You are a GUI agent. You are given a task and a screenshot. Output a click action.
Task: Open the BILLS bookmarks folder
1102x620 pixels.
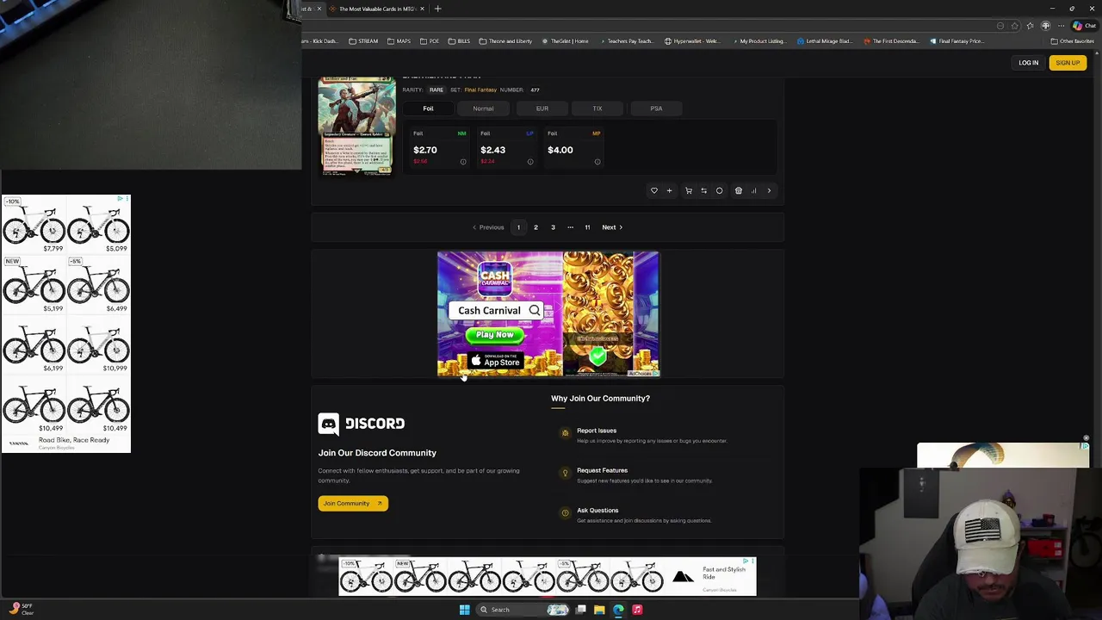pyautogui.click(x=459, y=41)
